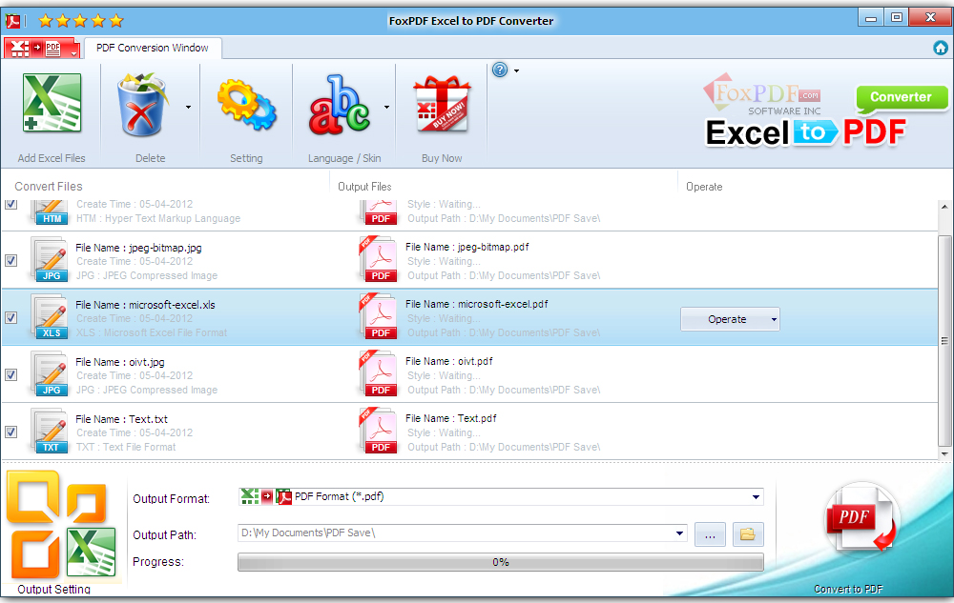Screen dimensions: 954x603
Task: Delete selected files using the recycle bin icon
Action: tap(142, 105)
